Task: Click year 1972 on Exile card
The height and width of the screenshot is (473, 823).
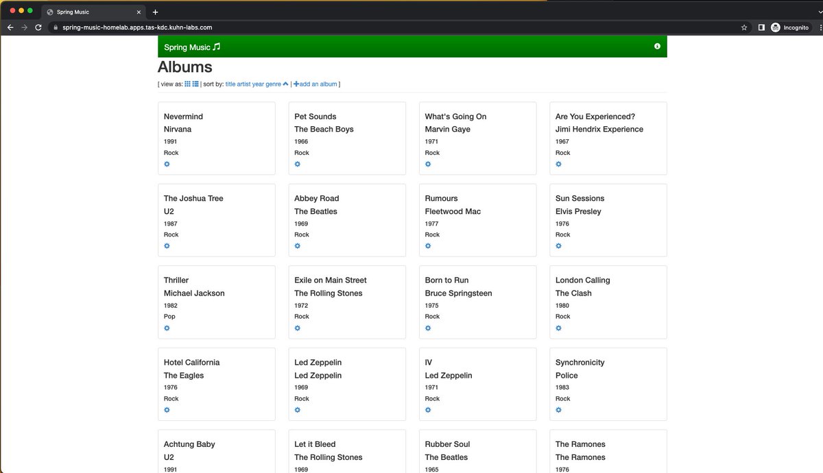Action: coord(301,305)
